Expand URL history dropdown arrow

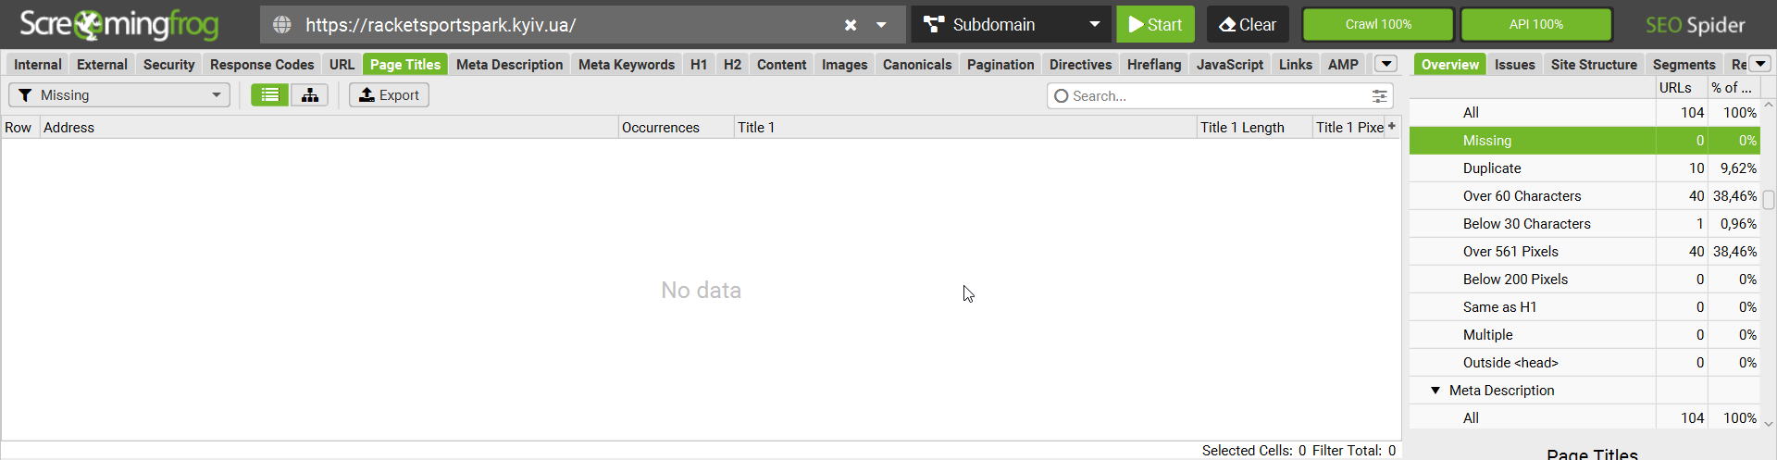(881, 25)
